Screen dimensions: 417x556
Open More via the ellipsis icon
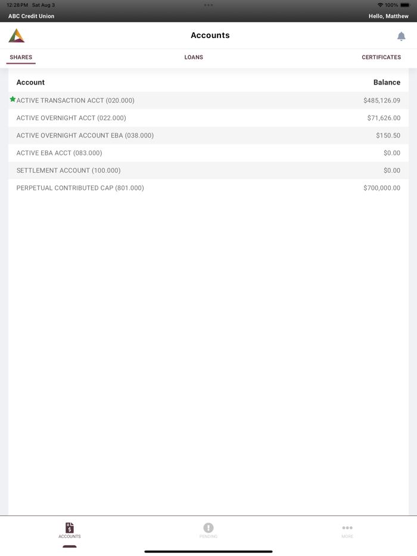click(347, 530)
